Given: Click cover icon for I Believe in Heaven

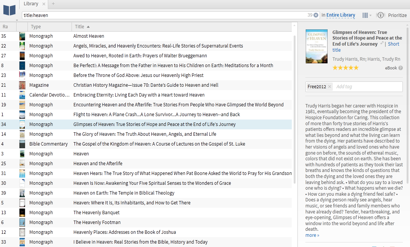Looking at the screenshot, I should (22, 242).
